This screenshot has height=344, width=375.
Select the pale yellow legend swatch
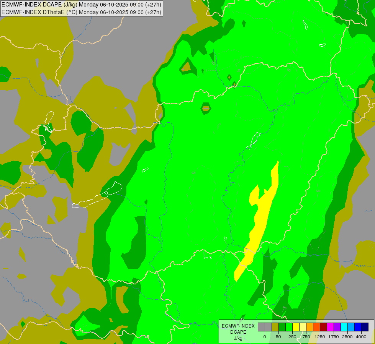303,327
